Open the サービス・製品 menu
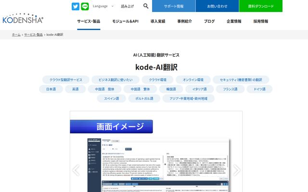 coord(89,21)
